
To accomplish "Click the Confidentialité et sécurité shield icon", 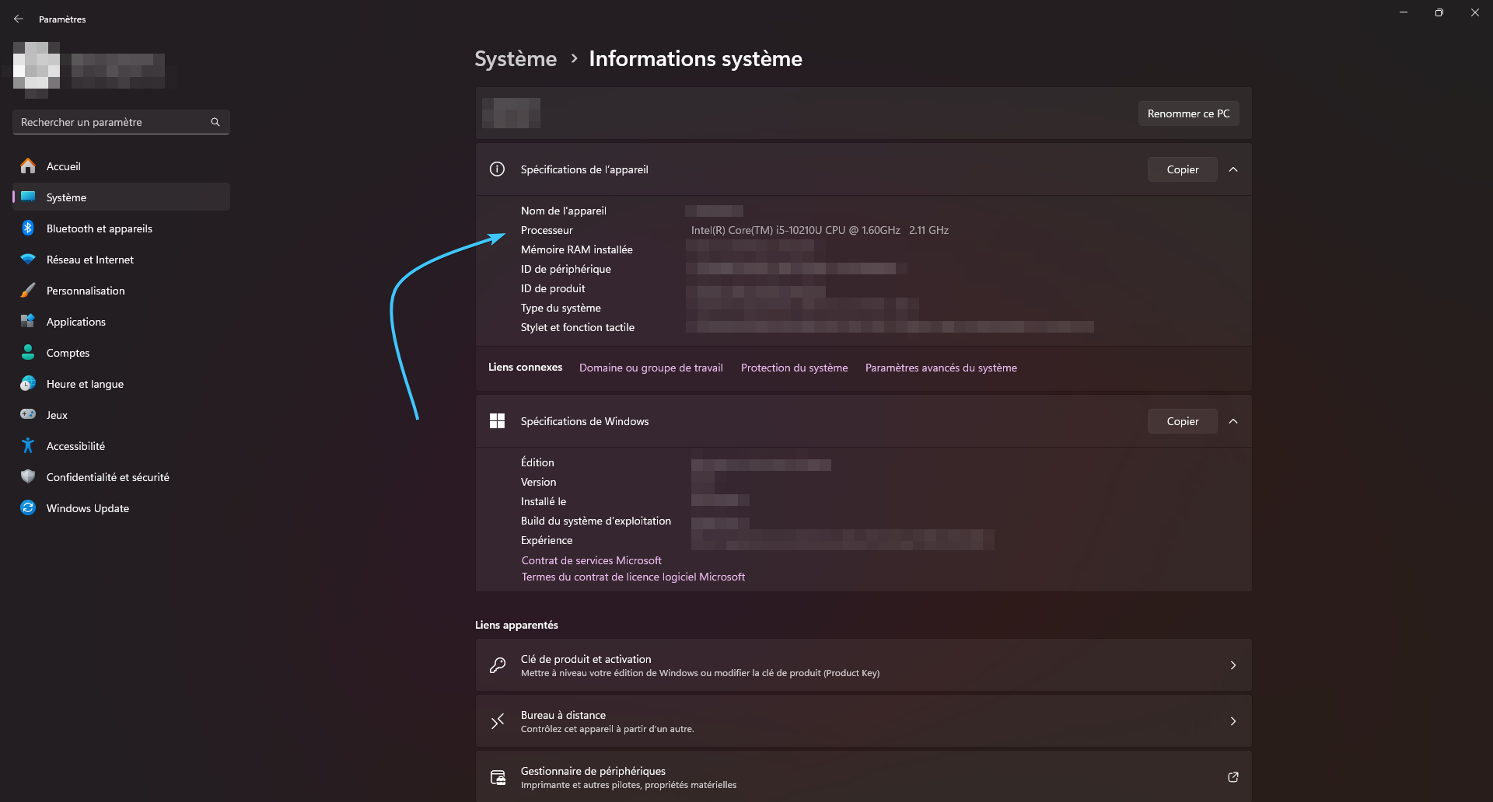I will pyautogui.click(x=28, y=476).
